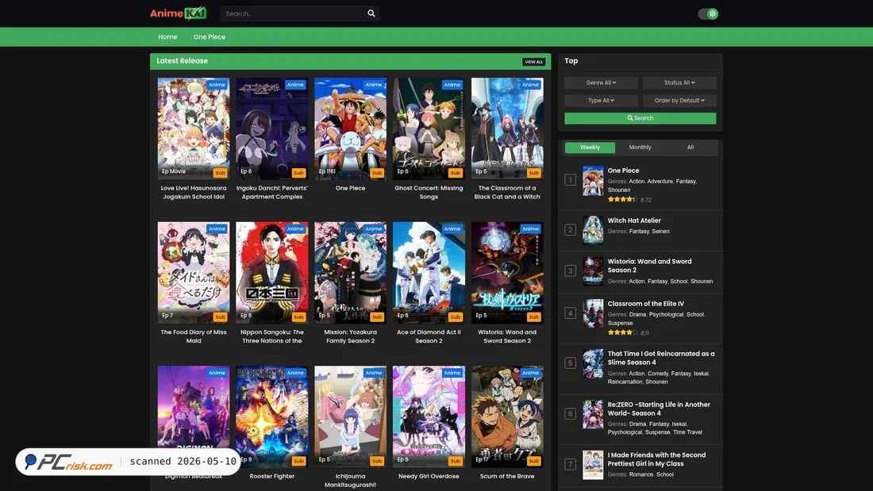Open One Piece poster in Latest Release

350,128
